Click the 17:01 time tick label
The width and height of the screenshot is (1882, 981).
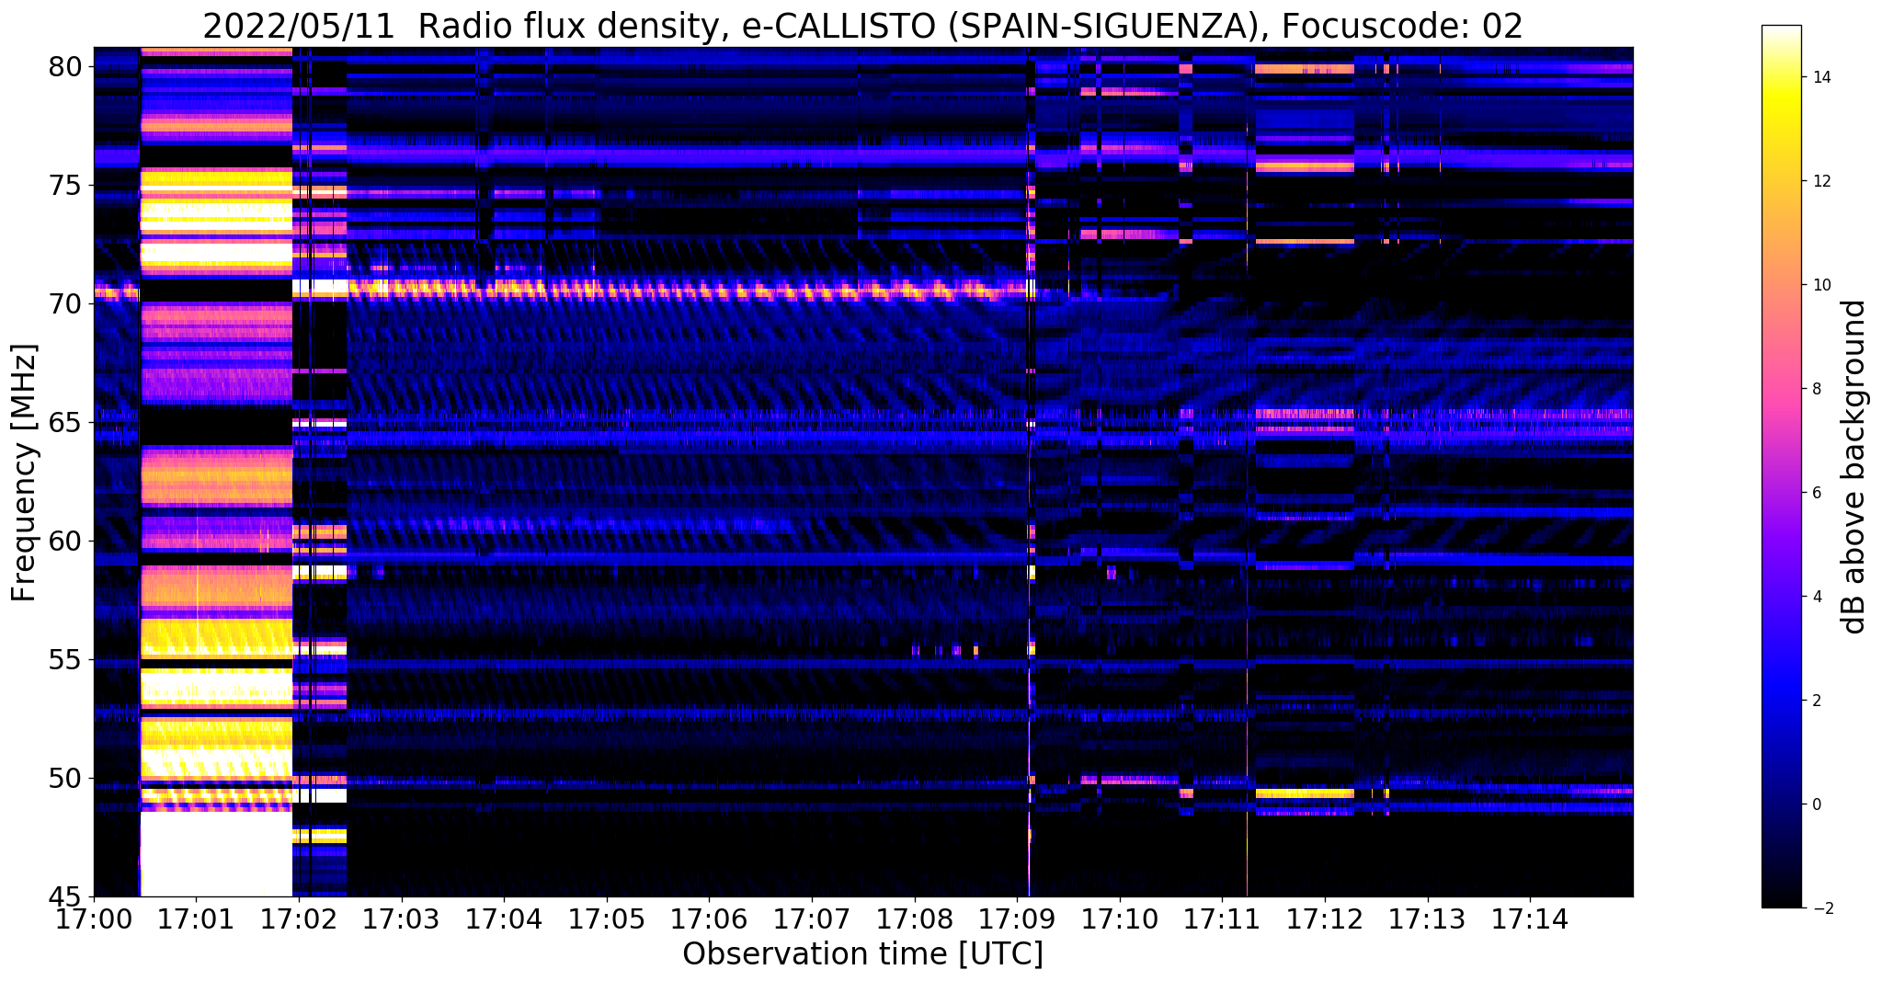[196, 918]
